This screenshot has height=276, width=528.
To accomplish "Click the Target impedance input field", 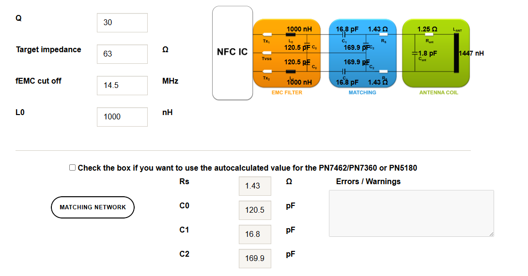I will tap(122, 54).
